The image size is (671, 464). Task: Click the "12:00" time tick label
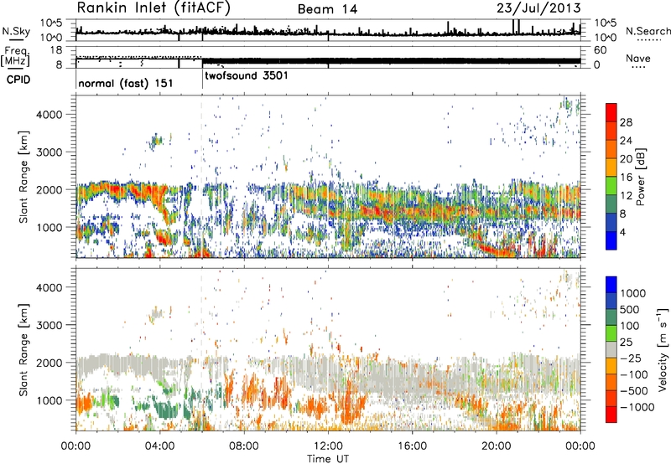328,446
